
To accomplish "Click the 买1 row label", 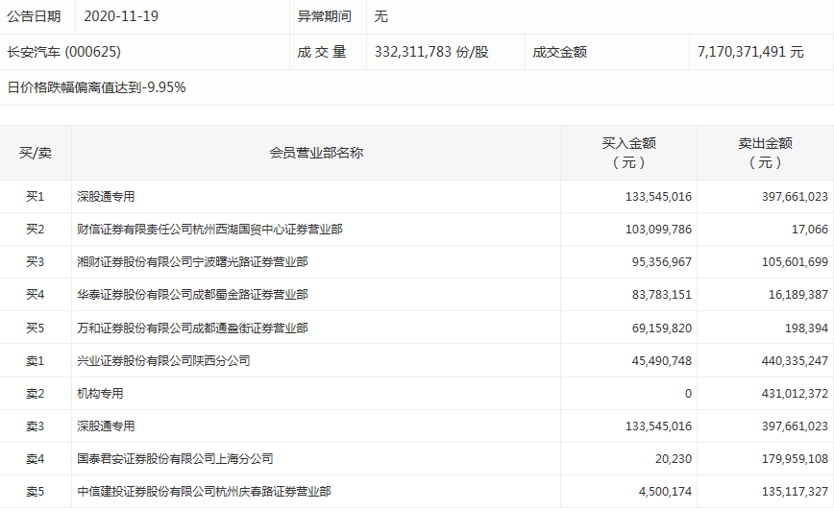I will coord(36,197).
